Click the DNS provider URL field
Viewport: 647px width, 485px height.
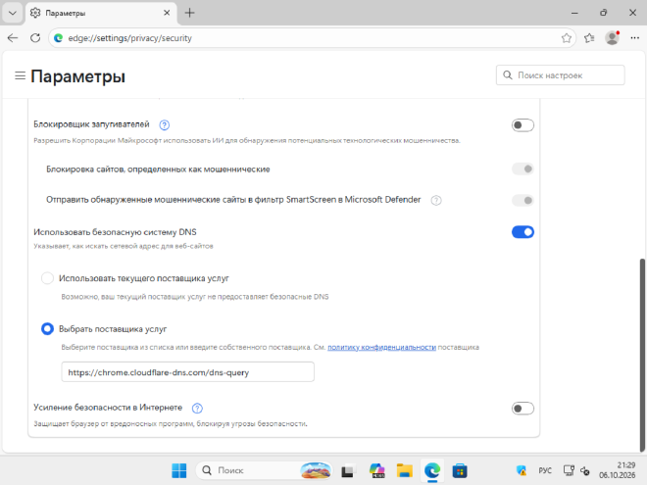(x=188, y=372)
